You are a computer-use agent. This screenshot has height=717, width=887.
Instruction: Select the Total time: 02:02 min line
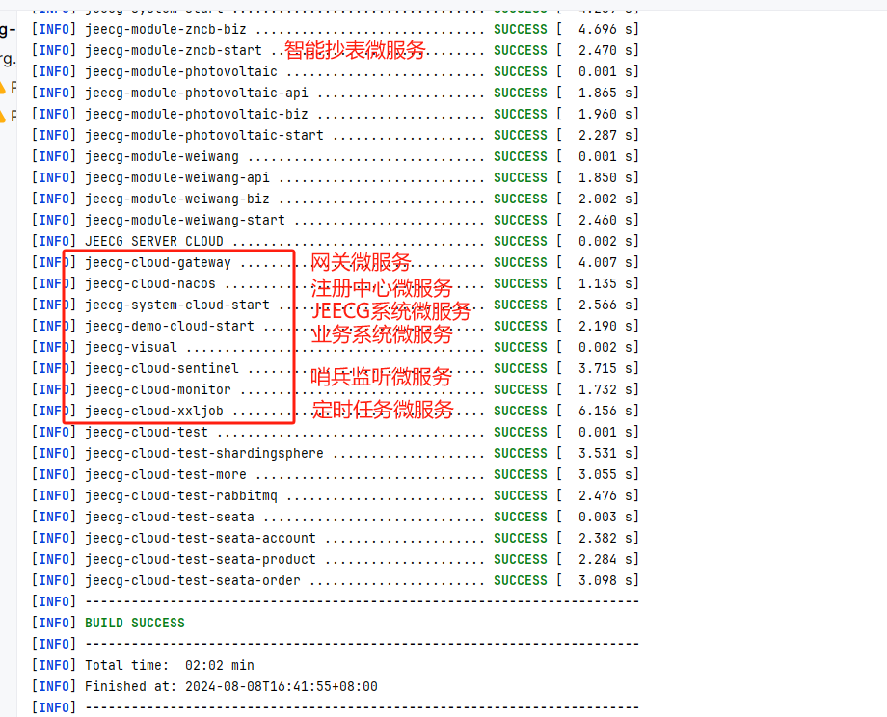pos(169,666)
